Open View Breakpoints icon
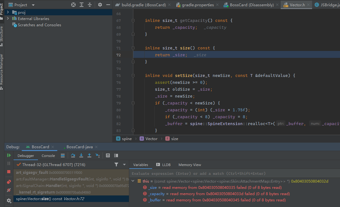This screenshot has width=340, height=207. [9, 182]
